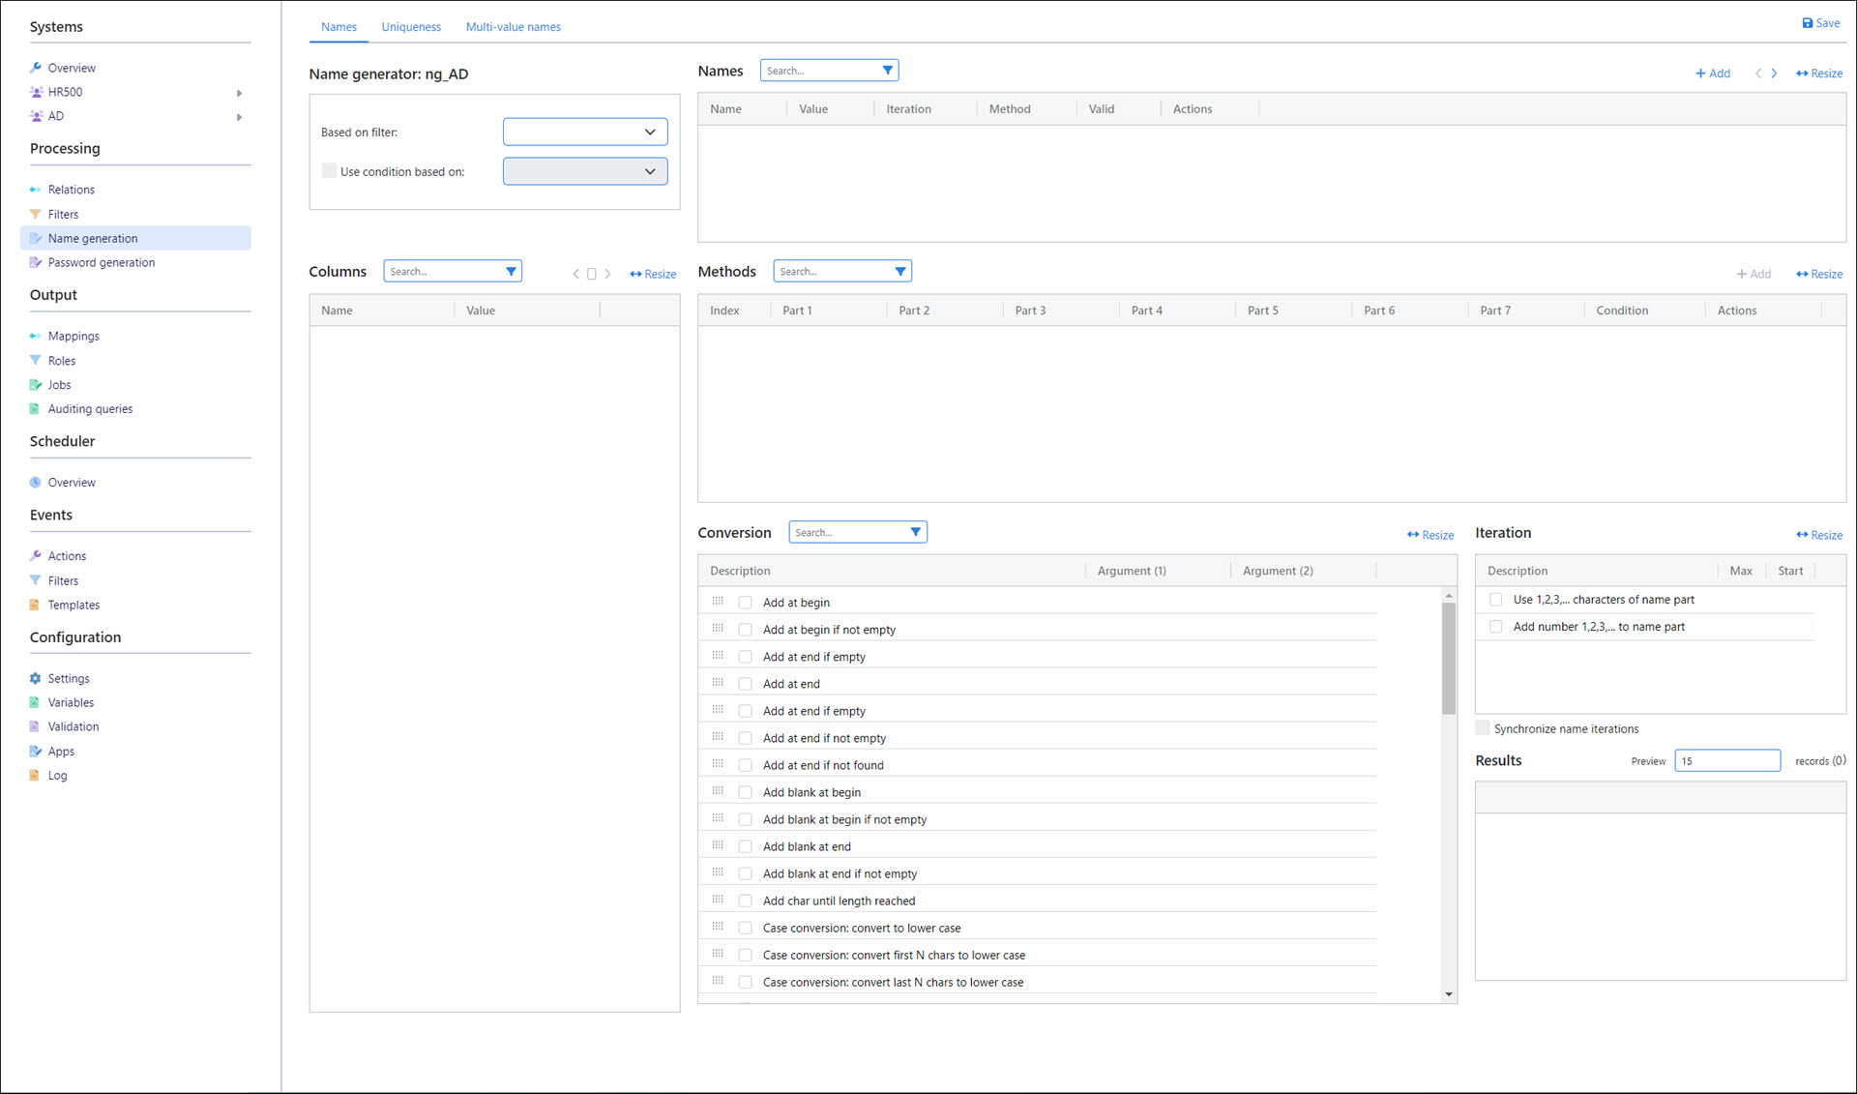Click the Relations icon in sidebar
This screenshot has width=1857, height=1094.
(36, 190)
